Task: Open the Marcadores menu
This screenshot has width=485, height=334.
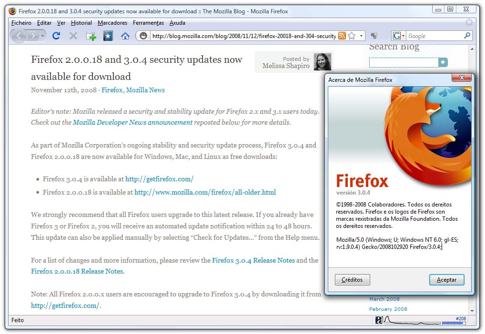Action: pyautogui.click(x=112, y=23)
